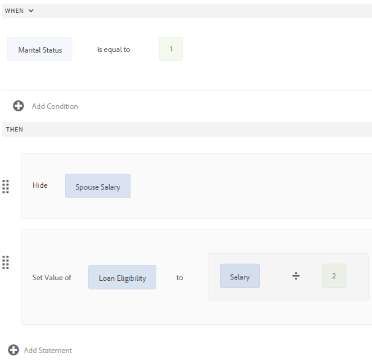
Task: Expand the WHEN chevron dropdown
Action: click(x=31, y=11)
